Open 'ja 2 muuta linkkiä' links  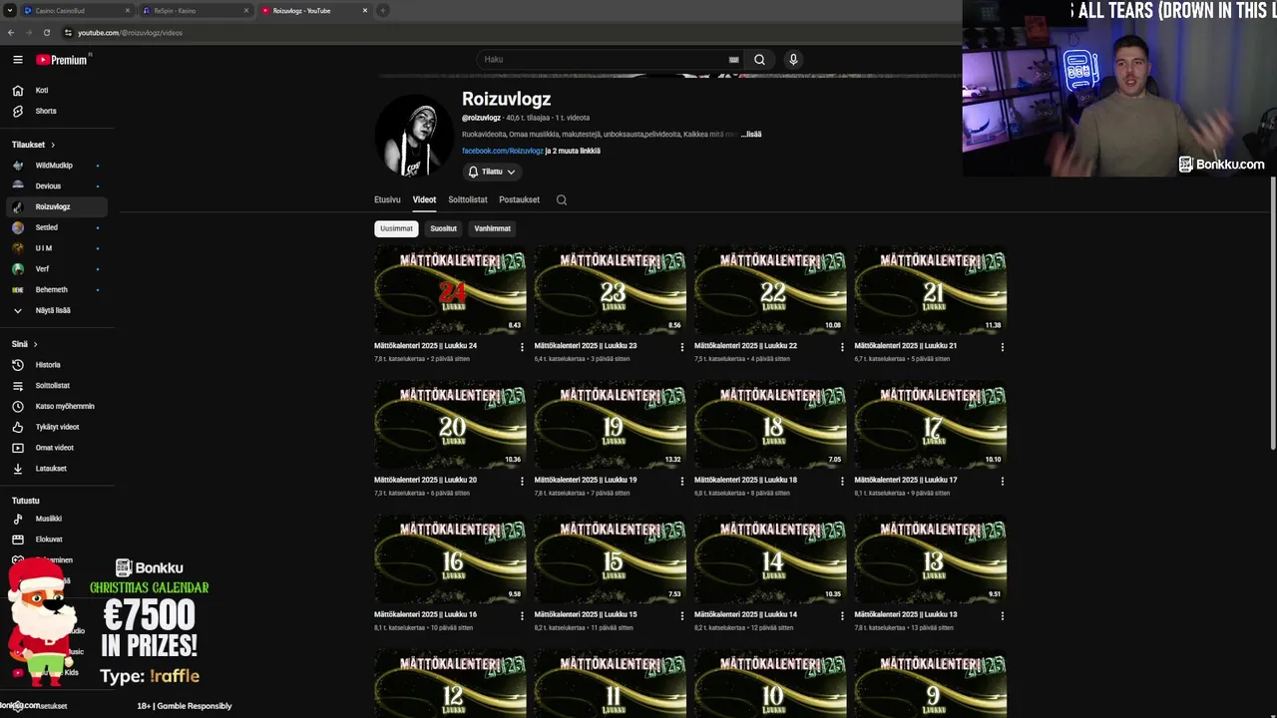click(x=573, y=151)
